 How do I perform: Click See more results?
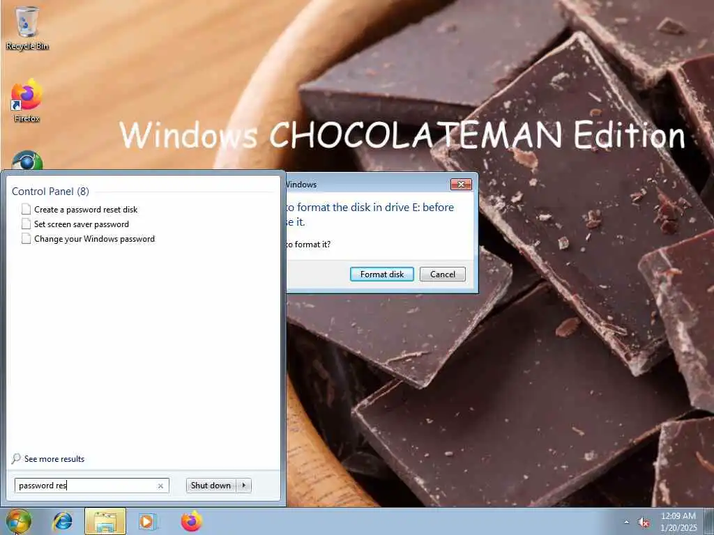click(54, 459)
